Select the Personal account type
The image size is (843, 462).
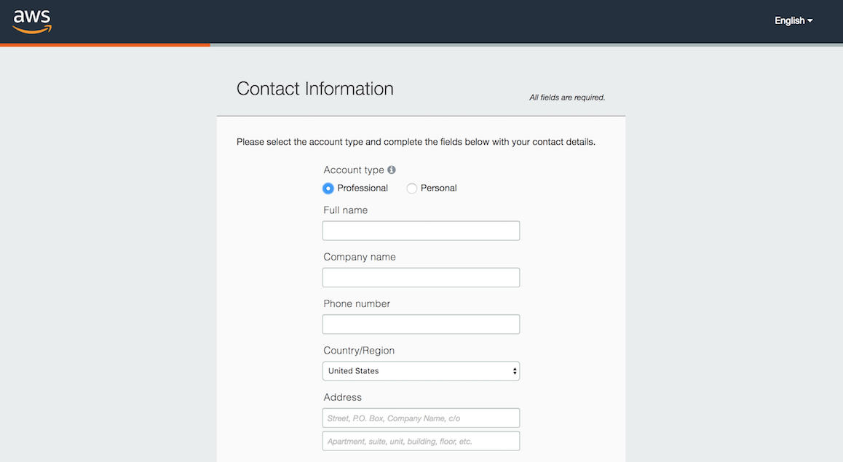click(x=412, y=188)
